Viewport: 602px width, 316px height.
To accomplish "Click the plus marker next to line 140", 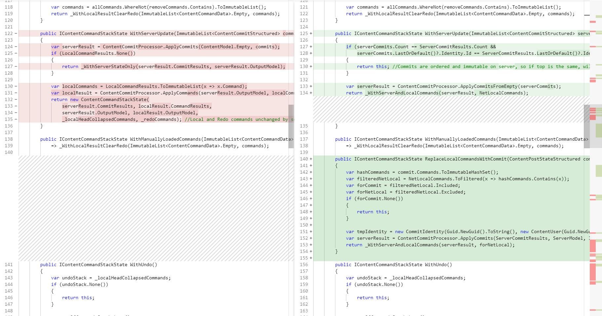I will pos(311,159).
